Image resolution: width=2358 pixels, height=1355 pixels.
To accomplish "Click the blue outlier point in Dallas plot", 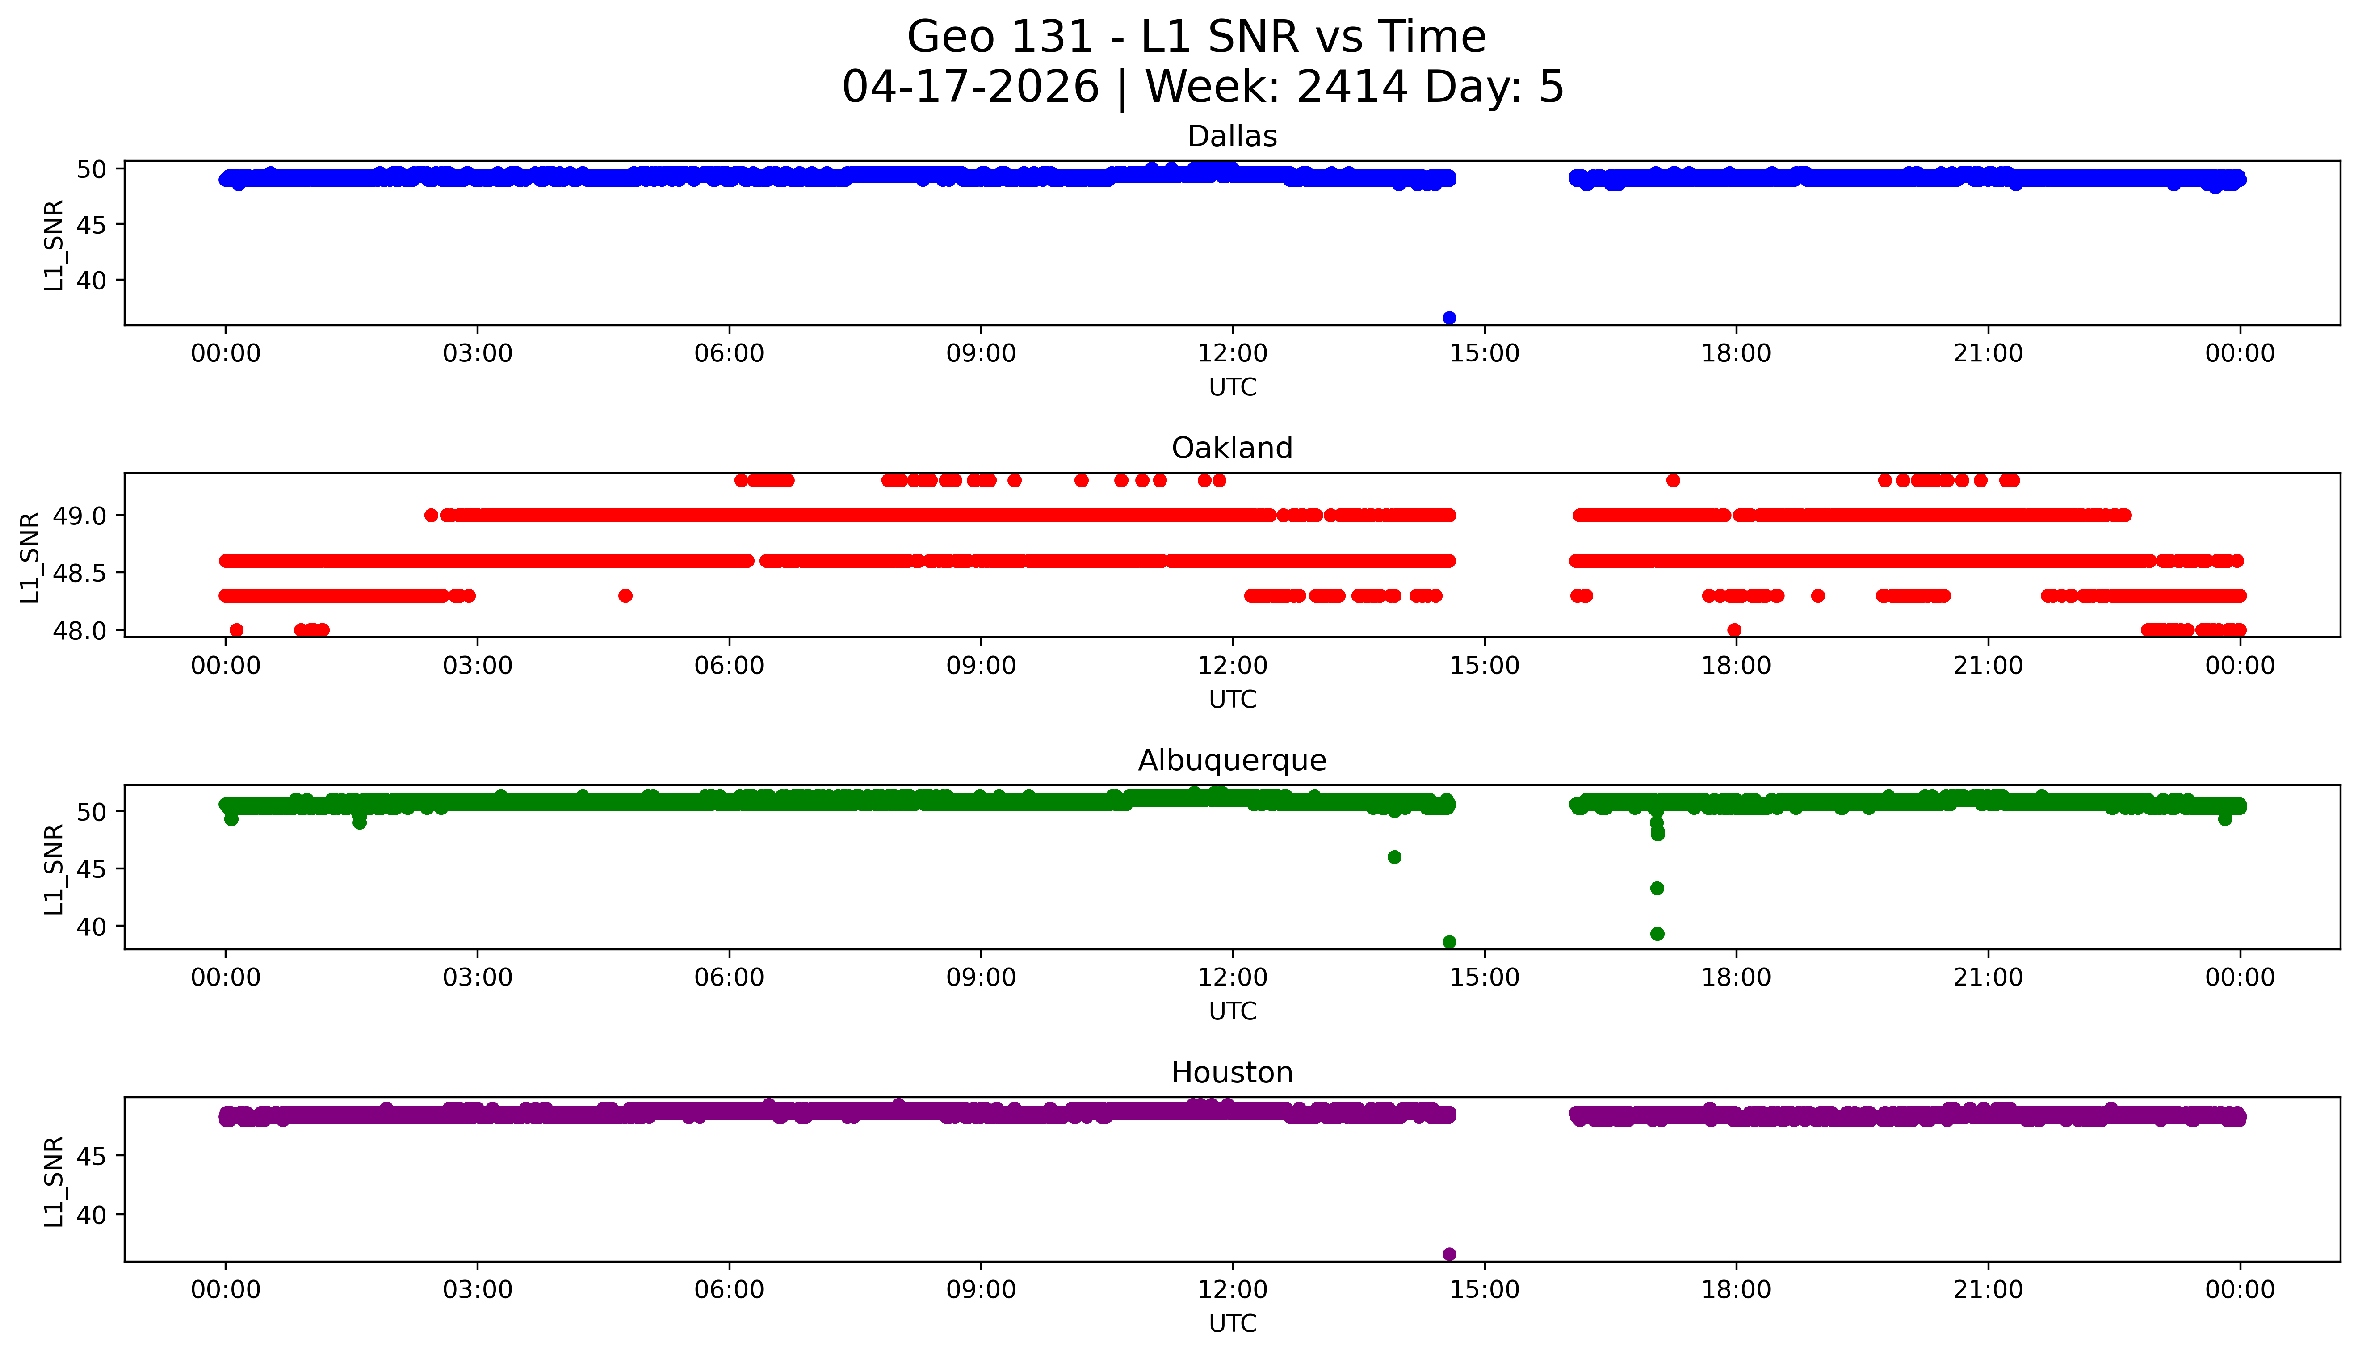I will 1449,317.
